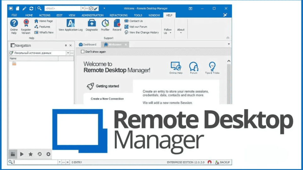Open View Application Log
The height and width of the screenshot is (170, 303).
pyautogui.click(x=71, y=25)
